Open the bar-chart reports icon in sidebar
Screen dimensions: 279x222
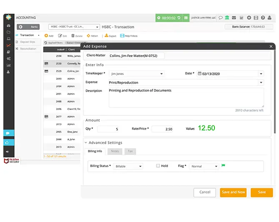coord(8,65)
